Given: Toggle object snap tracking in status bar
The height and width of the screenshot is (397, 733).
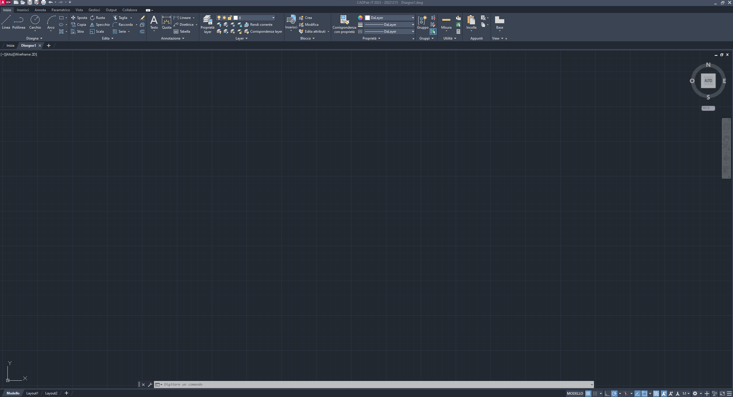Looking at the screenshot, I should (x=637, y=393).
